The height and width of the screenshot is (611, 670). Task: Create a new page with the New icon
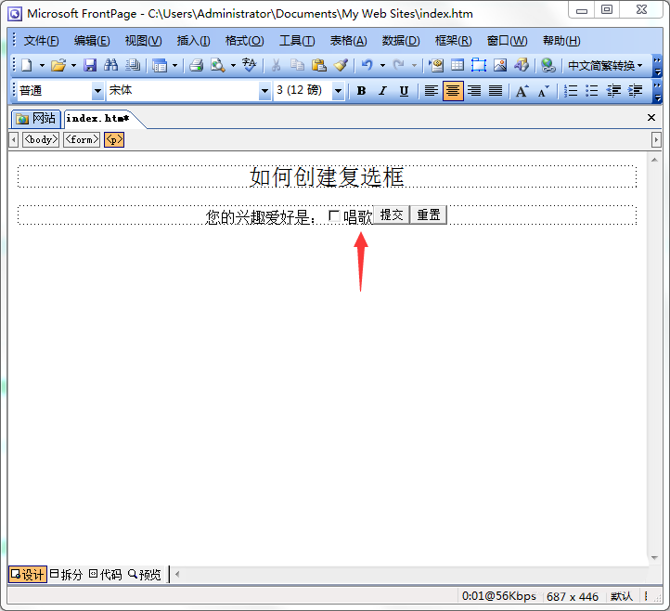click(27, 65)
